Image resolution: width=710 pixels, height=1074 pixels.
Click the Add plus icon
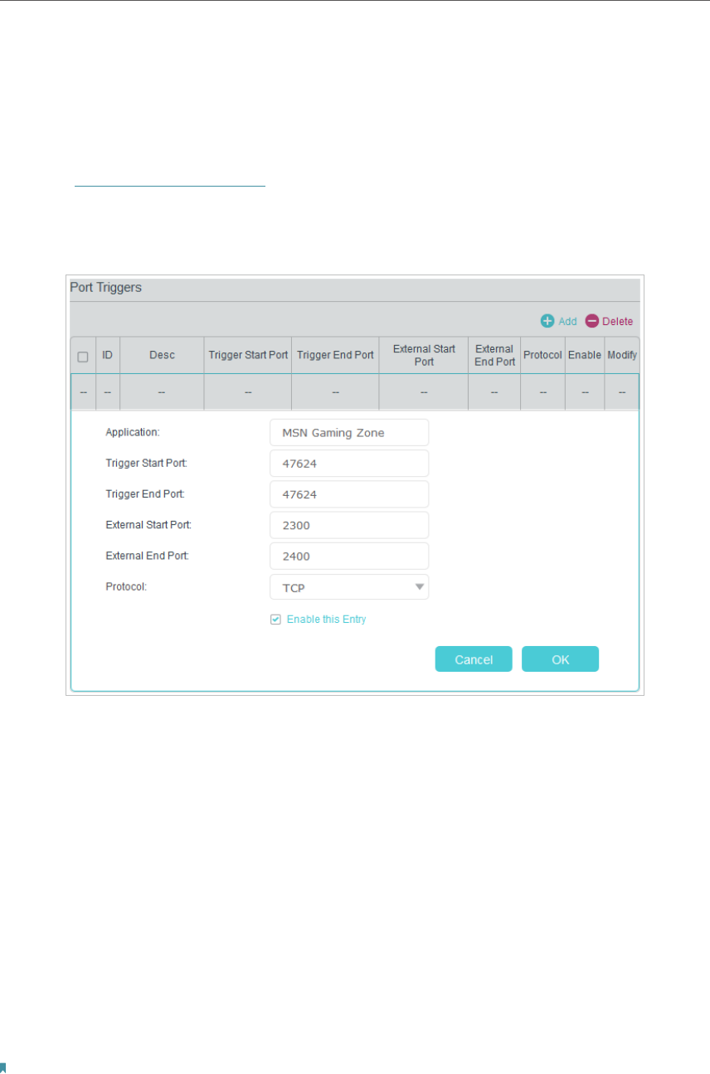point(547,321)
